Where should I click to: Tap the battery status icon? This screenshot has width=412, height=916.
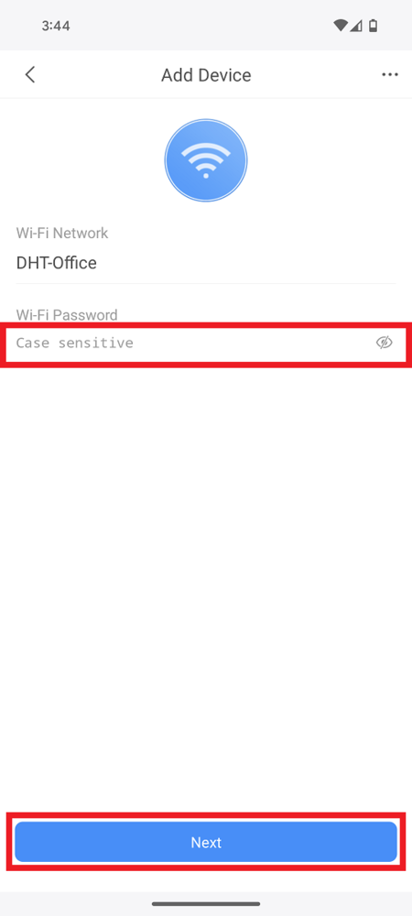click(374, 26)
